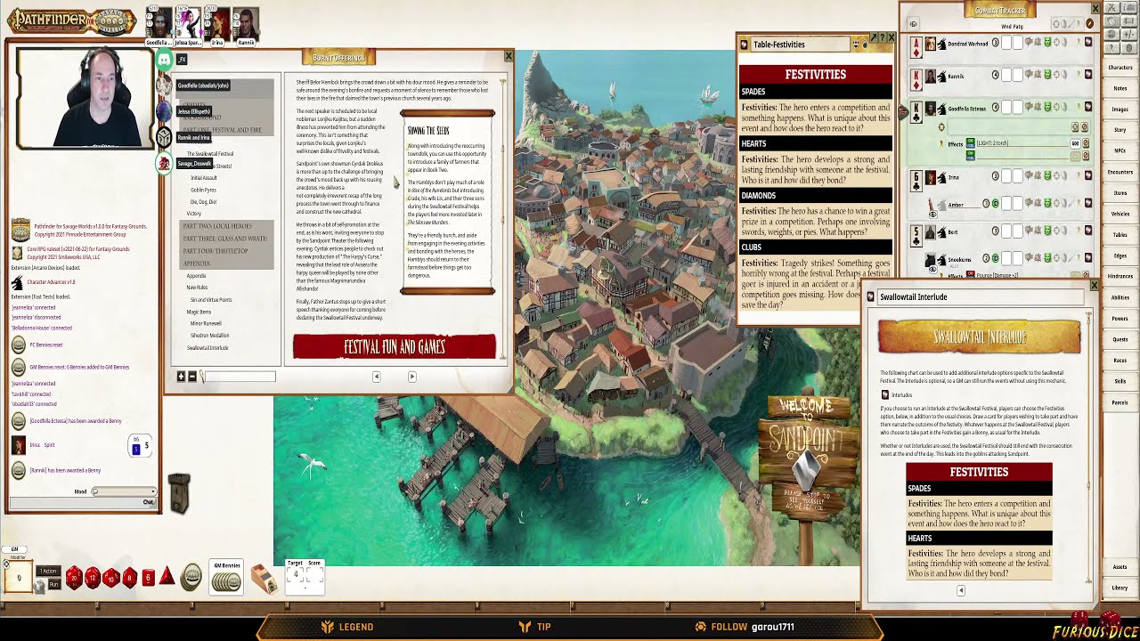Open the NPCs sidebar tab

pyautogui.click(x=1120, y=150)
